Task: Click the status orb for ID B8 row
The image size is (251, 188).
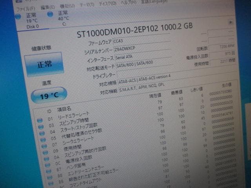Action: pyautogui.click(x=50, y=177)
